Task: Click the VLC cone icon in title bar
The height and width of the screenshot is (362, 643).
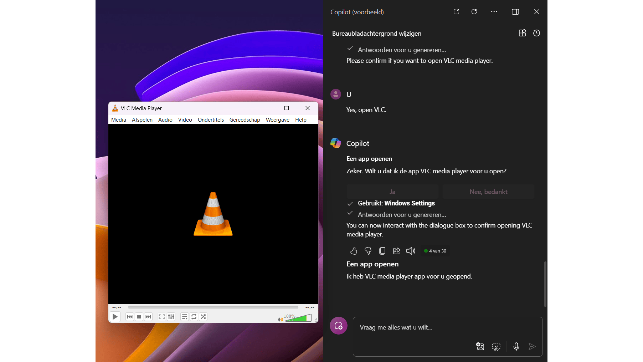Action: coord(115,108)
